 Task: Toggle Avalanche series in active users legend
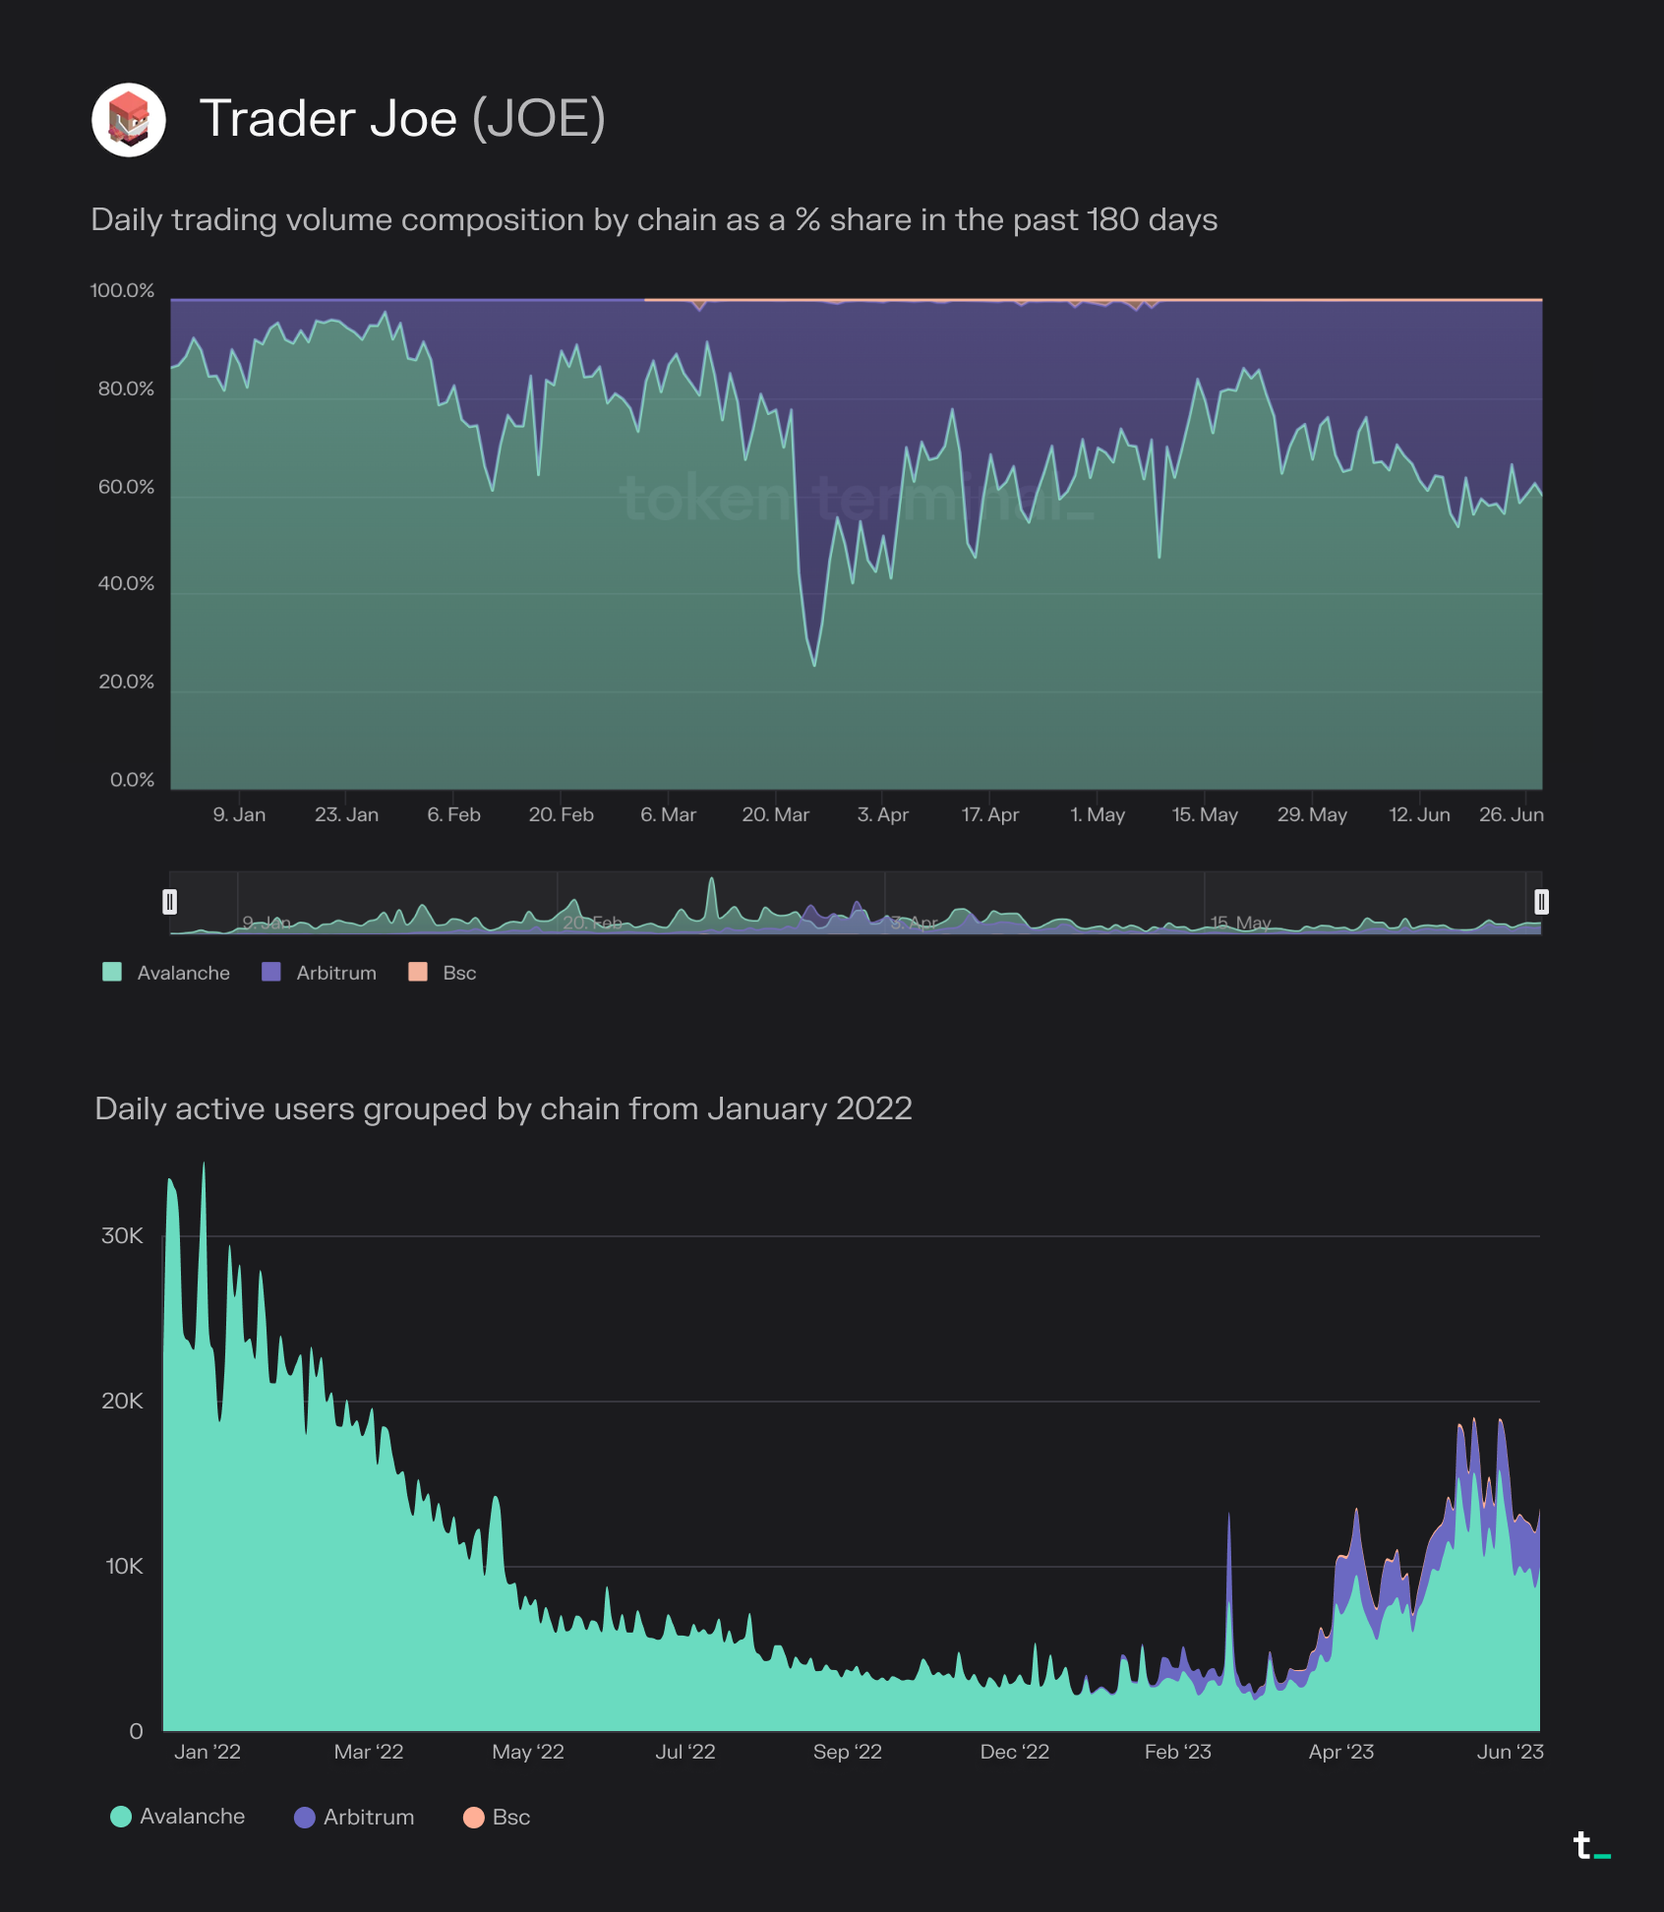[x=178, y=1817]
